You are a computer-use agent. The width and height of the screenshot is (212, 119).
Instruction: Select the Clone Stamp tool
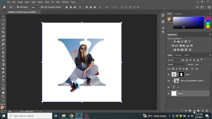click(3, 52)
